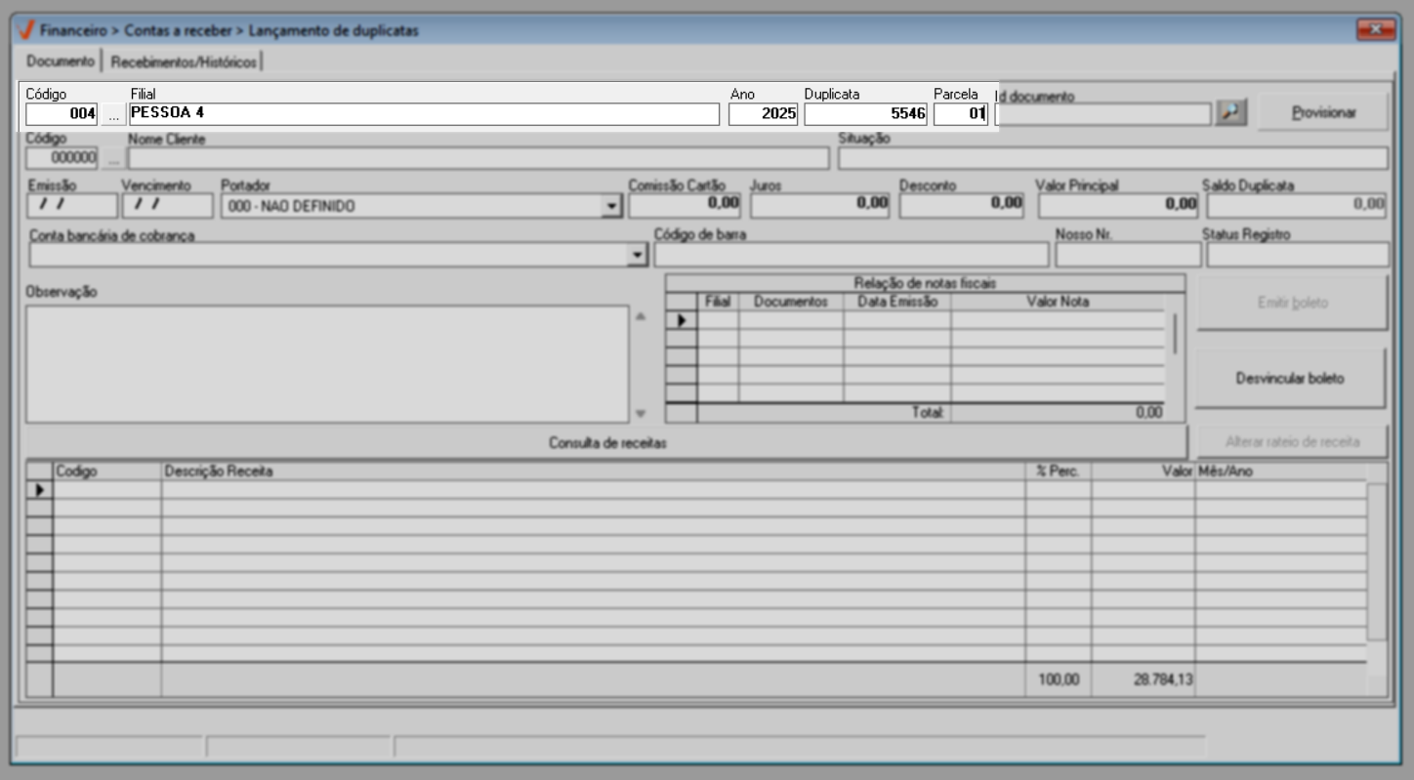Click the Valor Principal field
1414x780 pixels.
[1118, 205]
